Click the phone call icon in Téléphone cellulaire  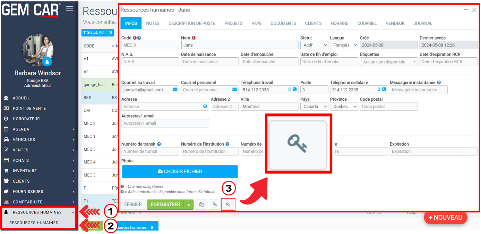[384, 90]
